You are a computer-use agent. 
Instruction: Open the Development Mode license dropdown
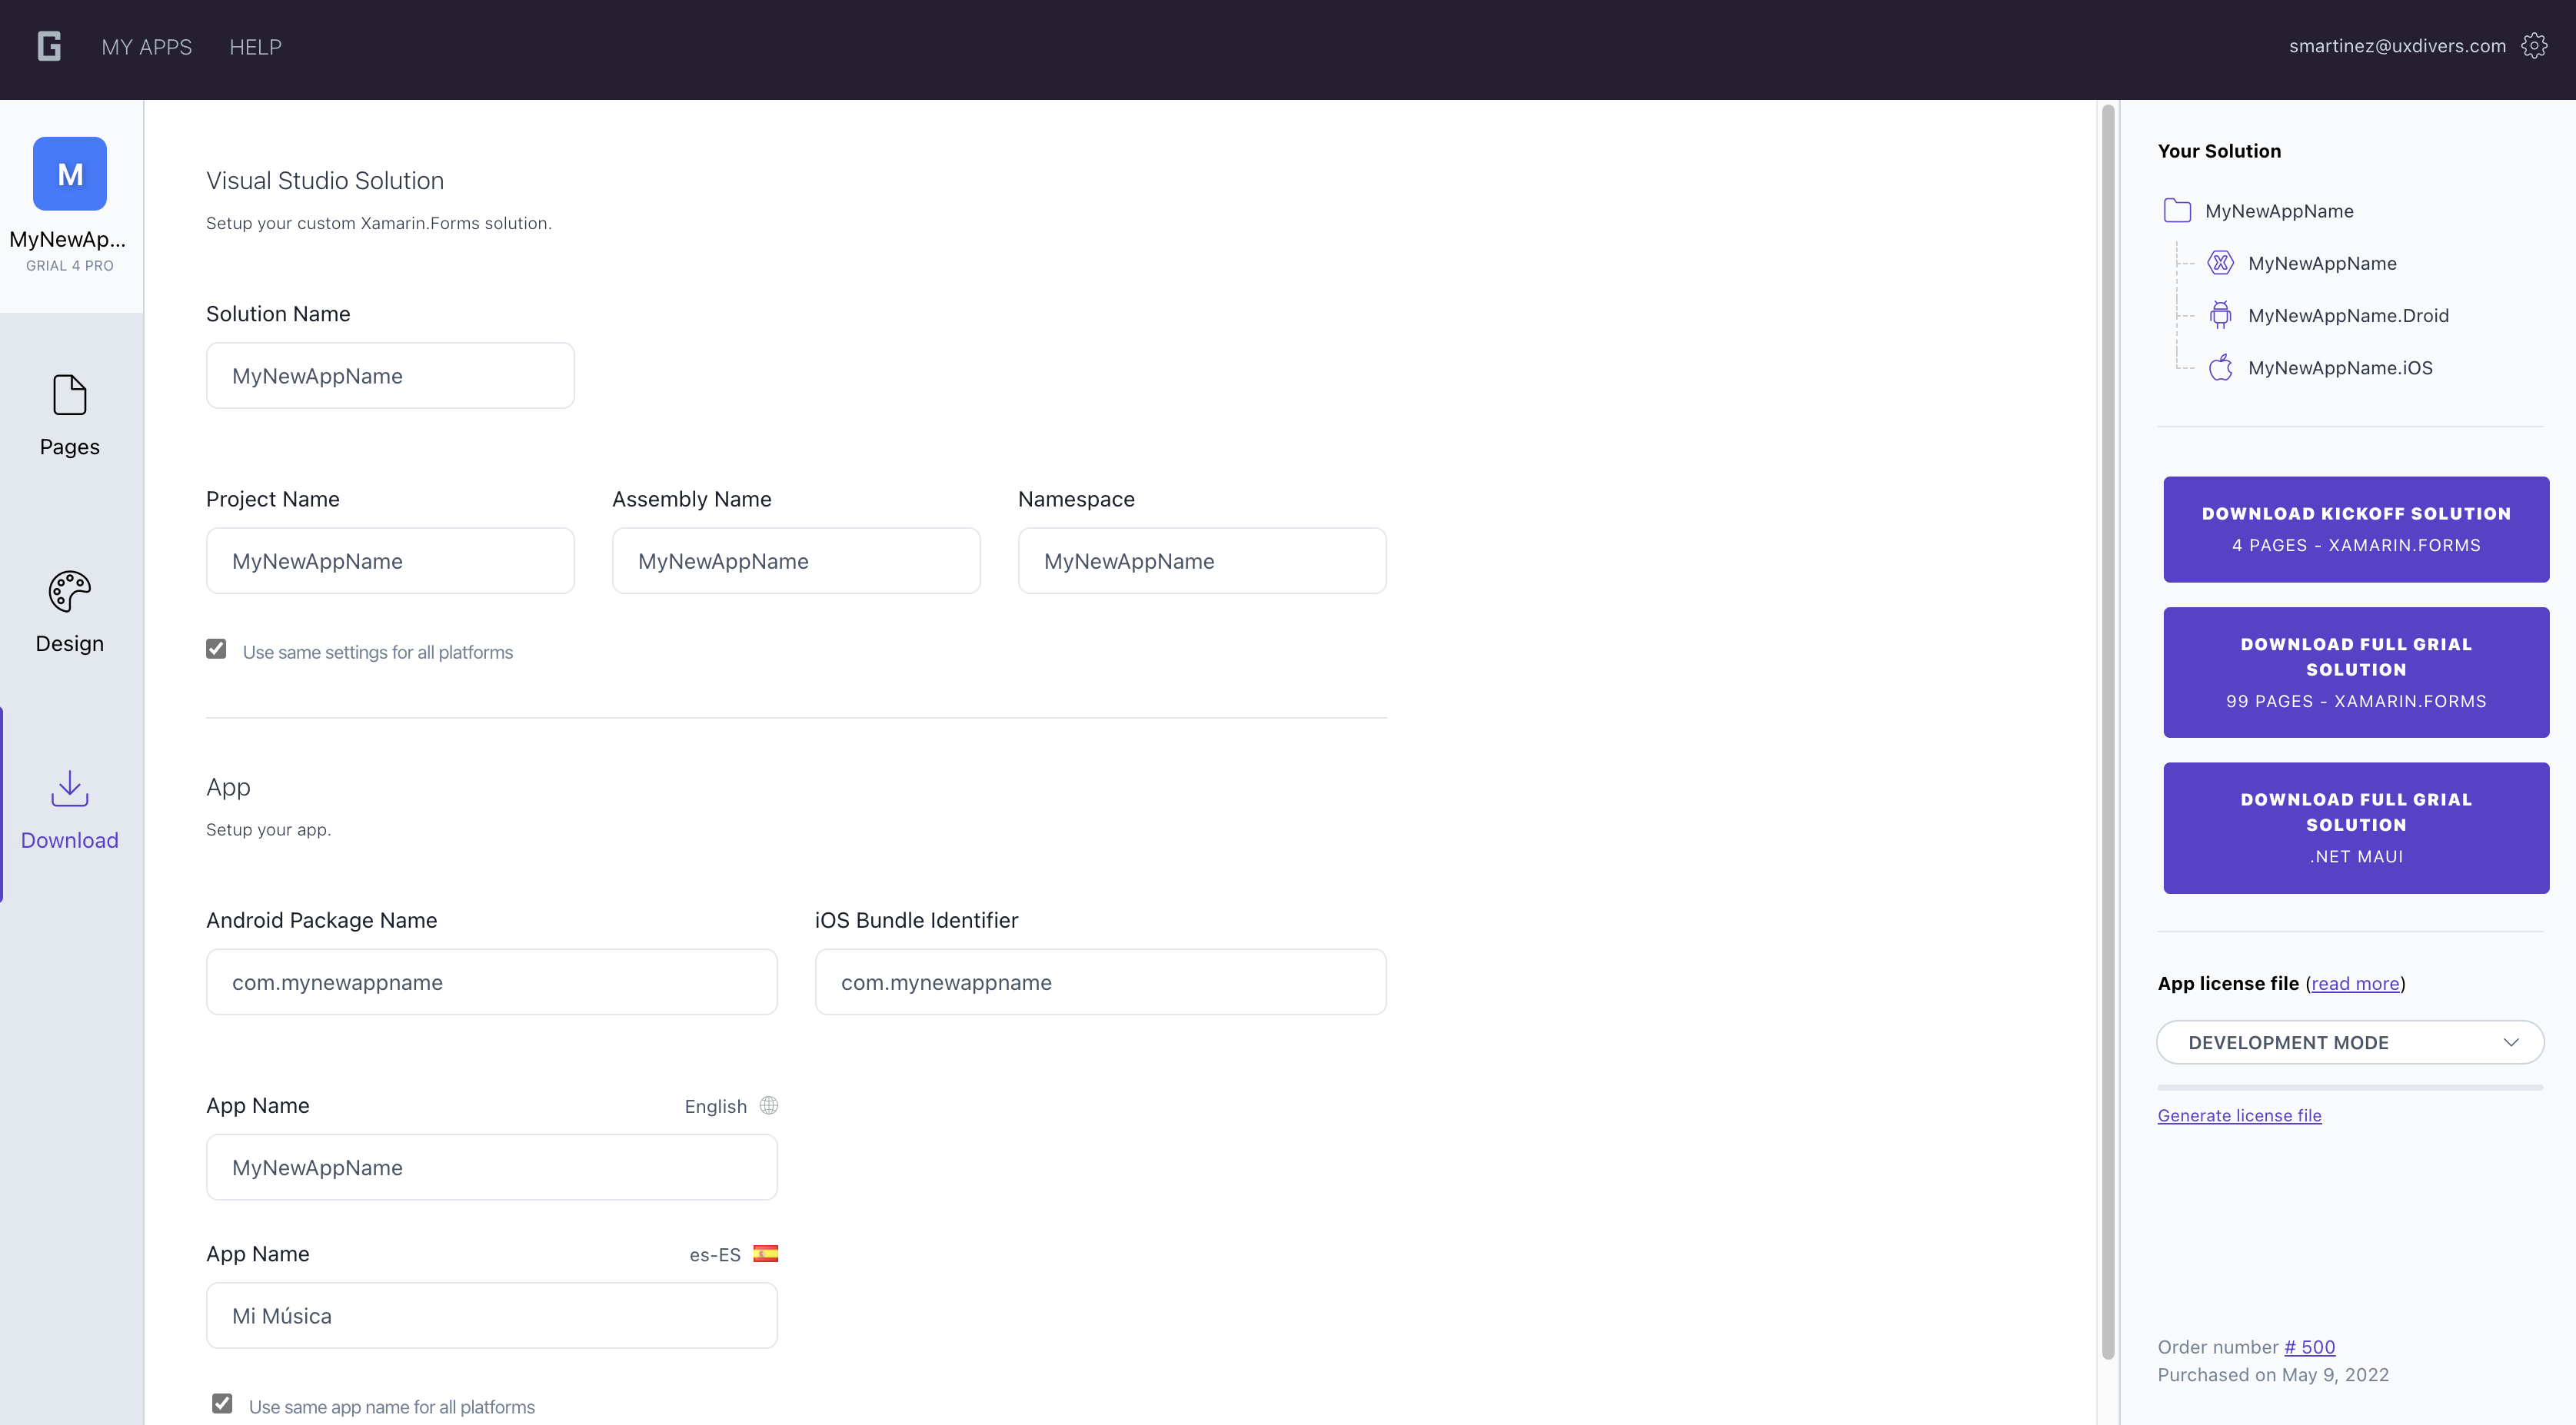[2350, 1042]
